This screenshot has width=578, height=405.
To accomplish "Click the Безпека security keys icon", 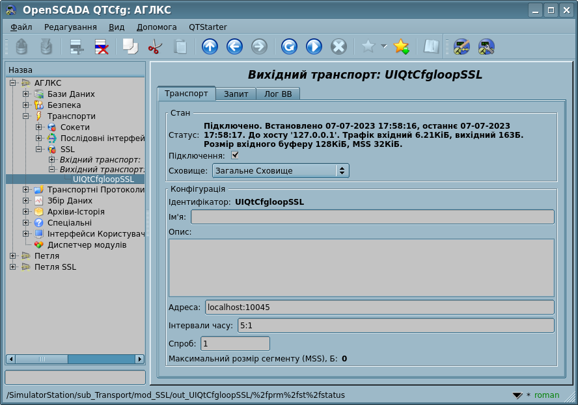I will pyautogui.click(x=39, y=105).
